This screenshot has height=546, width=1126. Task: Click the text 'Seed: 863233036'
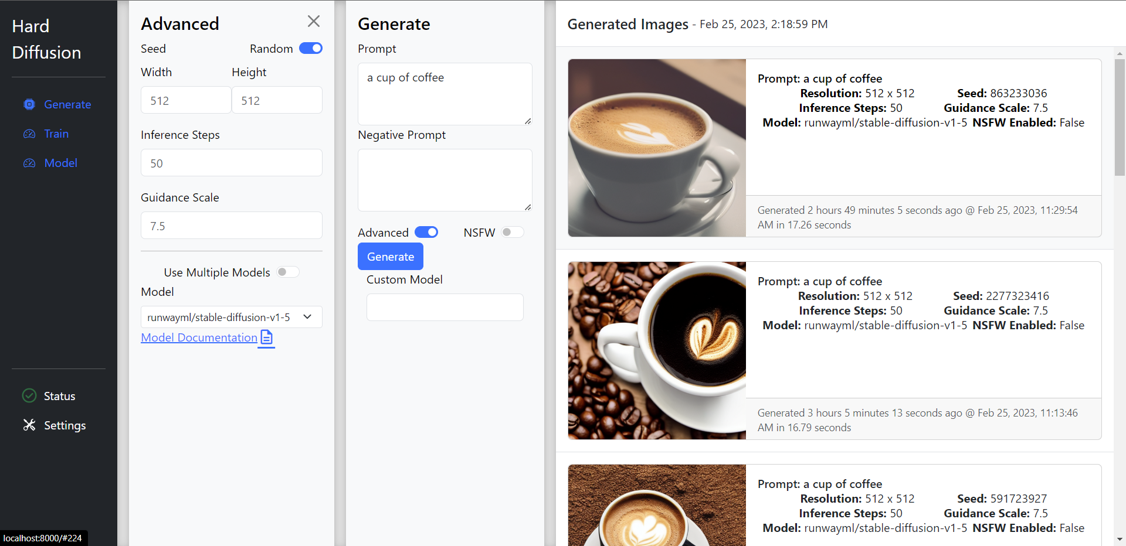[1002, 93]
